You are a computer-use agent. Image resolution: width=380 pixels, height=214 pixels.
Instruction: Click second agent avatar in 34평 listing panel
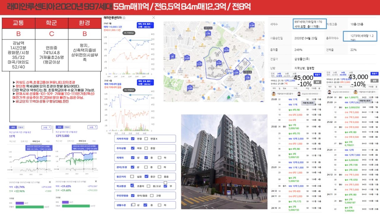pos(356,92)
